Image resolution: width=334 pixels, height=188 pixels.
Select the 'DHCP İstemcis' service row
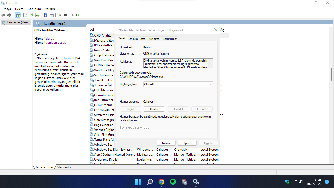click(x=102, y=105)
